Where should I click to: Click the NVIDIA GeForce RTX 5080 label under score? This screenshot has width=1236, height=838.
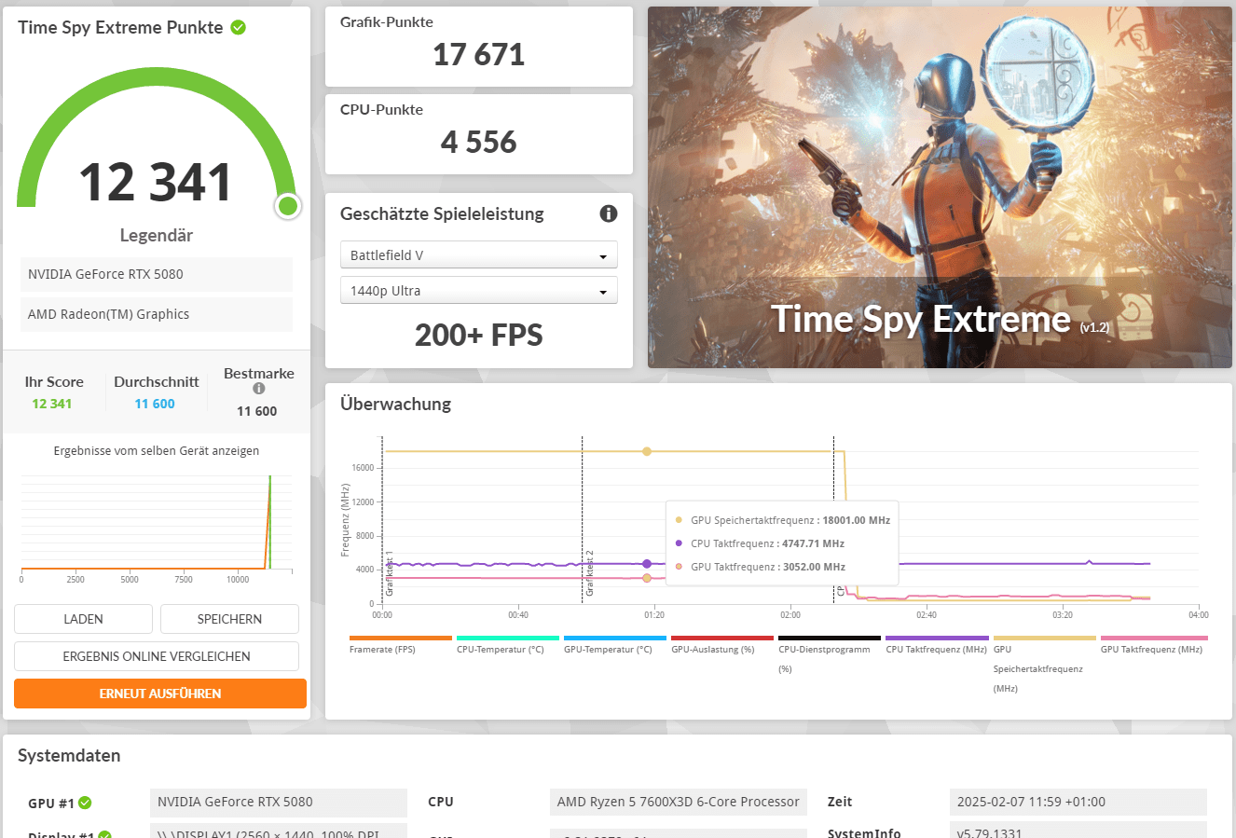[157, 274]
